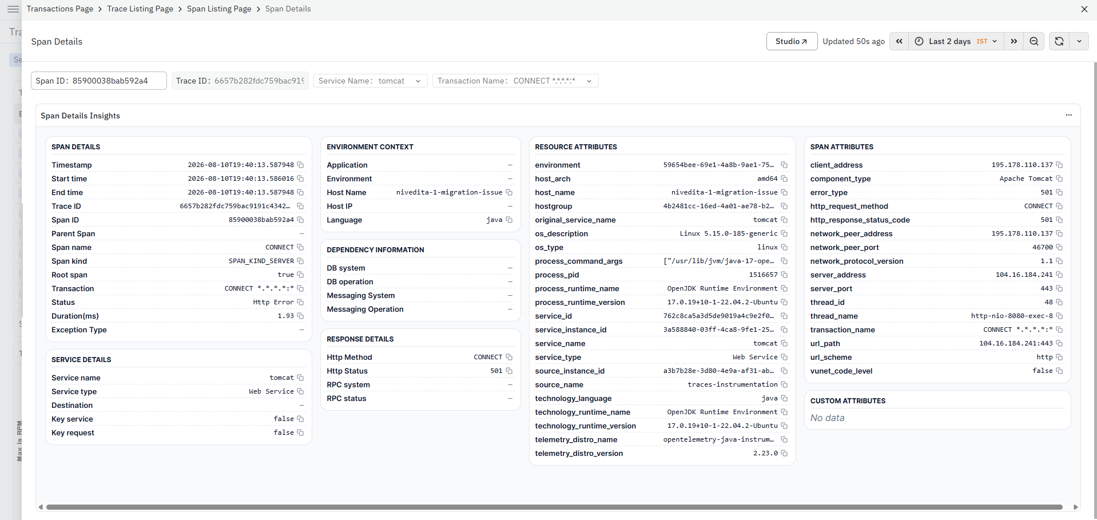Copy the telemetry_distro_version value
This screenshot has height=520, width=1097.
[784, 453]
